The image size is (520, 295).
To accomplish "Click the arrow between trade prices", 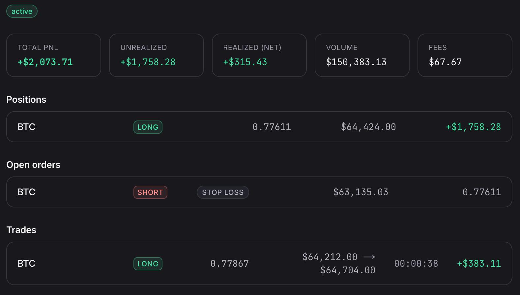I will 369,257.
